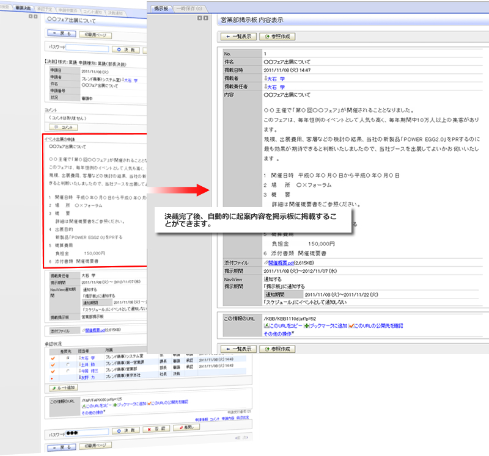
Task: Open 土井 勤 approver link
Action: 87,364
